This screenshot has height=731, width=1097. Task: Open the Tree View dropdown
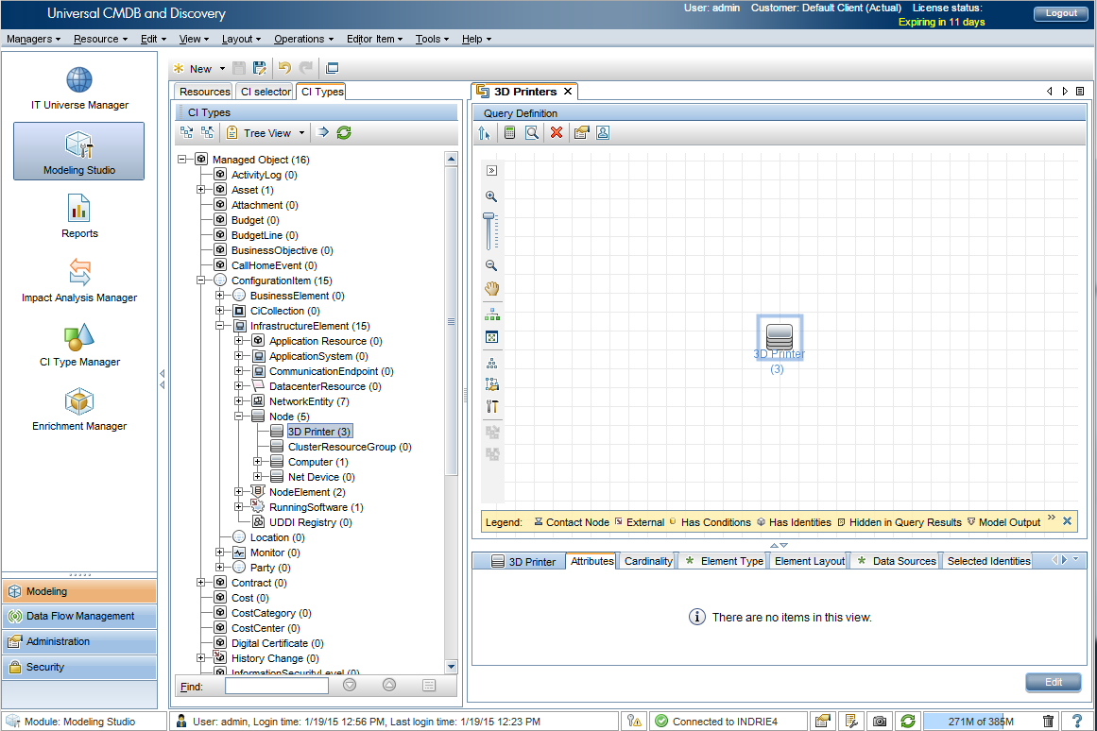tap(301, 133)
